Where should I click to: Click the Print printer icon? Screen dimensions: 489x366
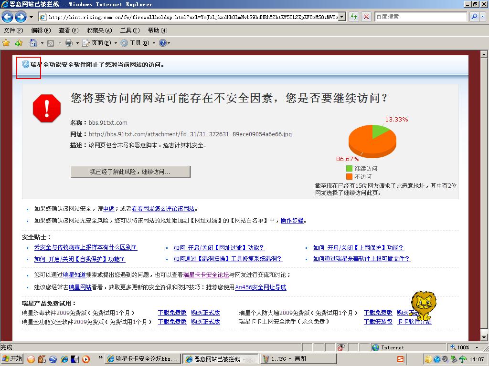(69, 43)
